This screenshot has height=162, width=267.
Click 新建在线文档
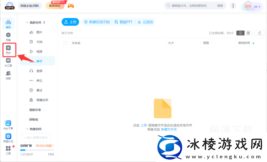pyautogui.click(x=97, y=22)
